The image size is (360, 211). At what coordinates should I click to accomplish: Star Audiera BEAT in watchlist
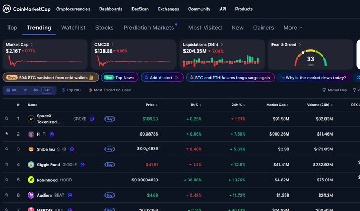point(7,195)
